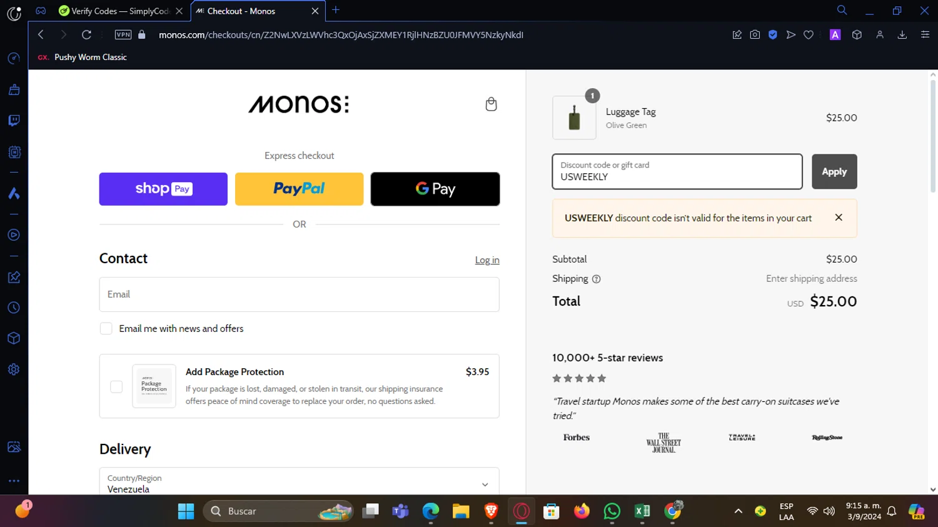Take a snapshot with the camera icon
This screenshot has width=938, height=527.
click(x=755, y=35)
